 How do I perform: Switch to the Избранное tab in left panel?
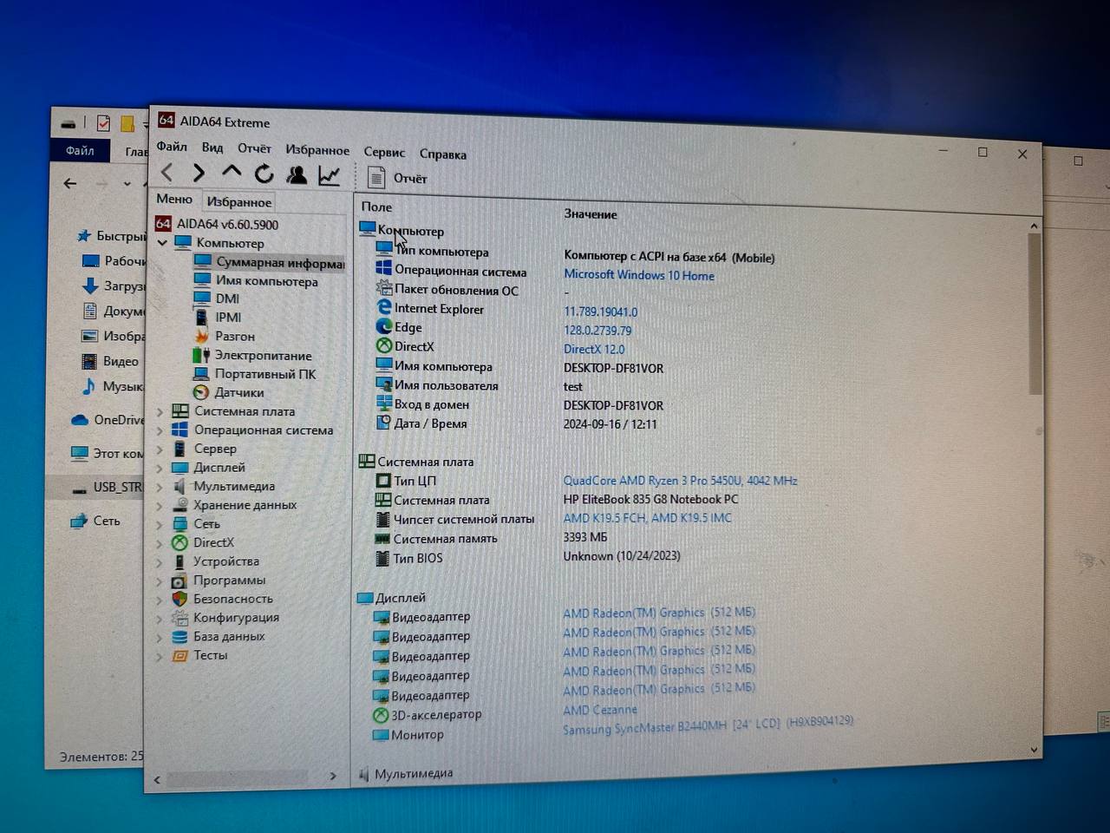pos(239,201)
